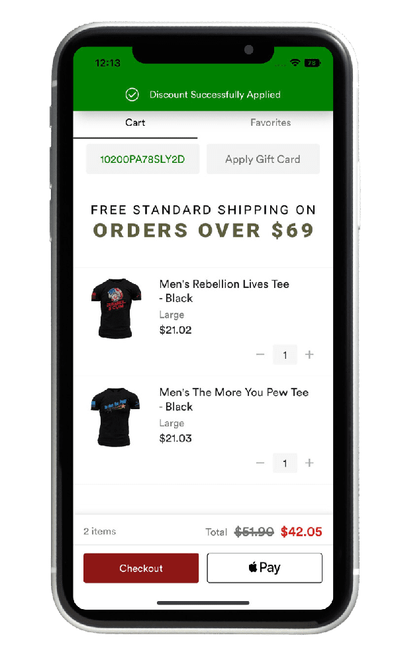Tap the battery indicator icon
This screenshot has width=394, height=662.
click(312, 63)
